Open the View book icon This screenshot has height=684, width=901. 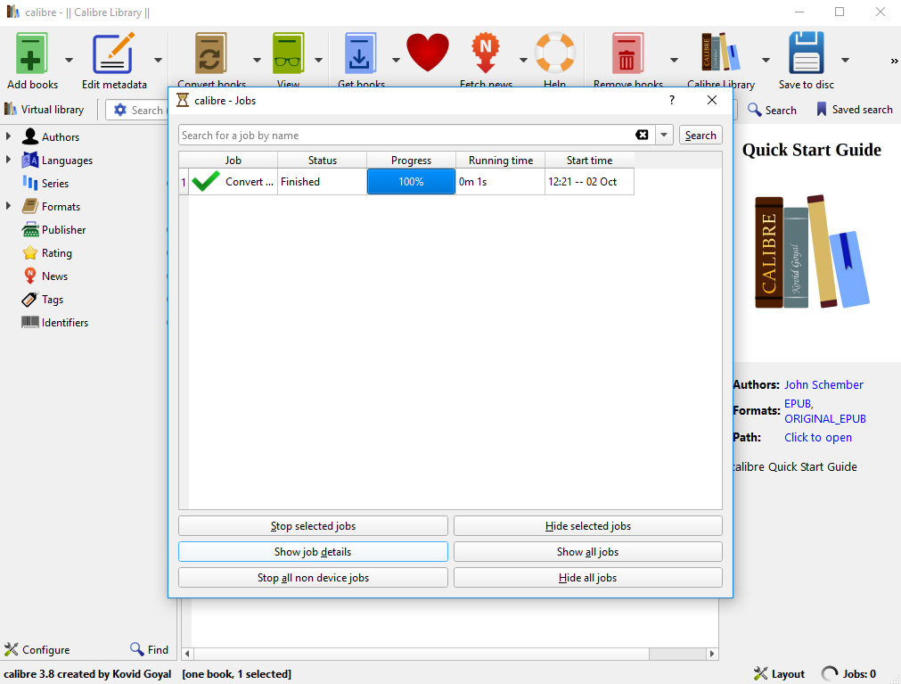(288, 53)
